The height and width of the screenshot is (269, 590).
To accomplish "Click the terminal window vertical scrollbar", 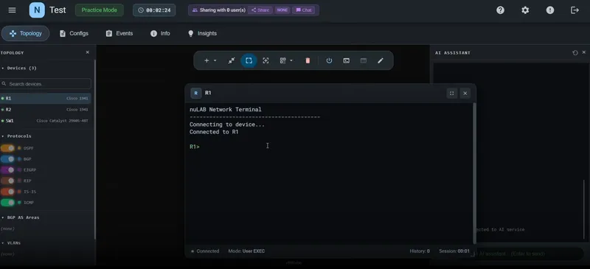I will (474, 173).
